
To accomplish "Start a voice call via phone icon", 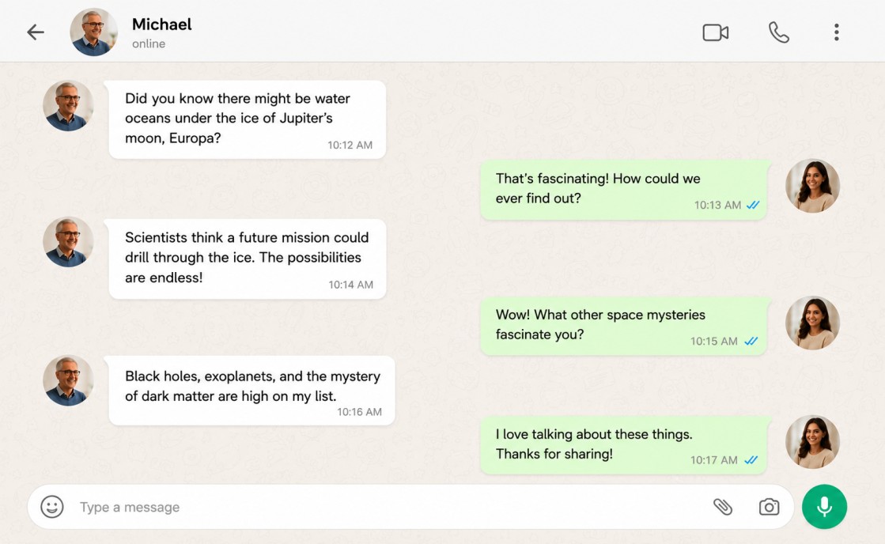I will point(778,32).
